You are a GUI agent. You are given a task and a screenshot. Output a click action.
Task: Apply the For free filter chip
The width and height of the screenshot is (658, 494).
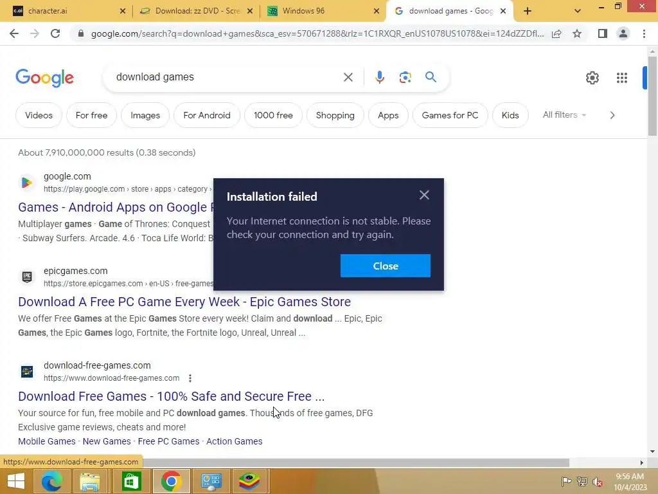[x=91, y=115]
